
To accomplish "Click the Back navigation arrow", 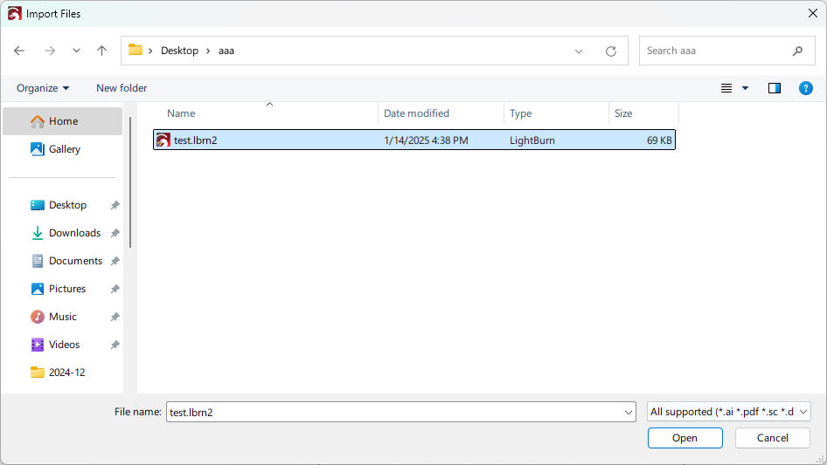I will (19, 51).
